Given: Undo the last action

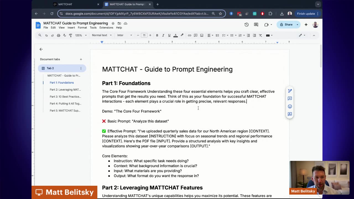Looking at the screenshot, I should pyautogui.click(x=46, y=35).
